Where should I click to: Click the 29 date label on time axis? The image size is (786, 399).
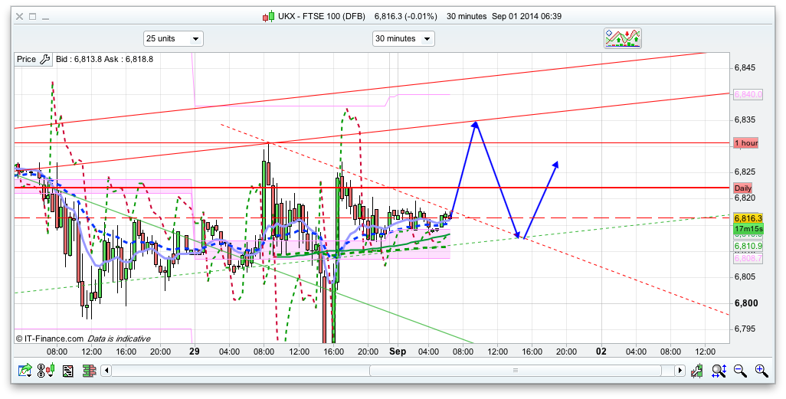195,352
